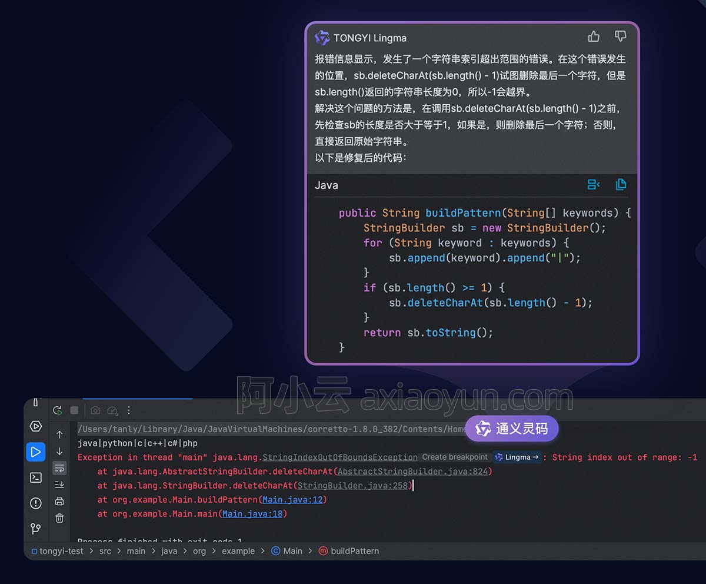The image size is (706, 584).
Task: Open the Terminal tool window
Action: point(36,477)
